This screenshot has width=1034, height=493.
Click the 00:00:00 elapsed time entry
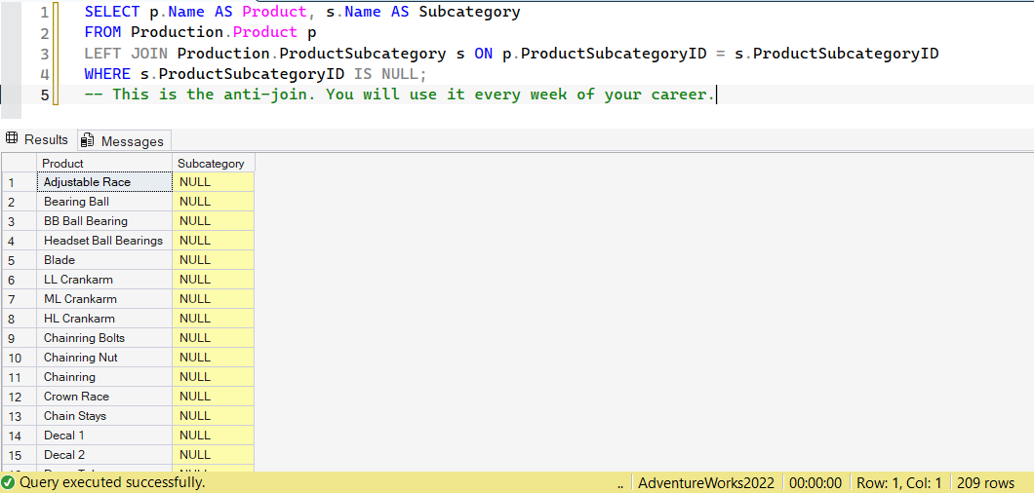815,482
